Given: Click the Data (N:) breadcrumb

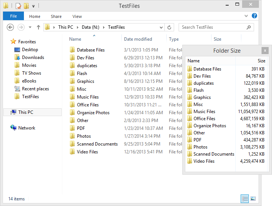Looking at the screenshot, I should click(x=90, y=27).
